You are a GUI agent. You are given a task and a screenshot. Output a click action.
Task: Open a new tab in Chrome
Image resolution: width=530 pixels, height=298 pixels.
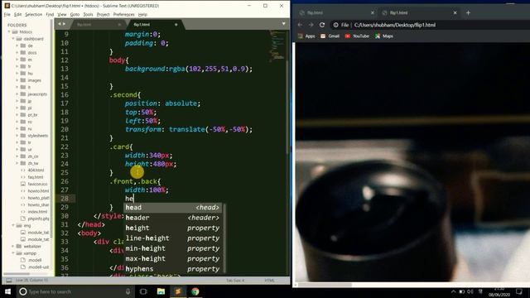point(468,13)
